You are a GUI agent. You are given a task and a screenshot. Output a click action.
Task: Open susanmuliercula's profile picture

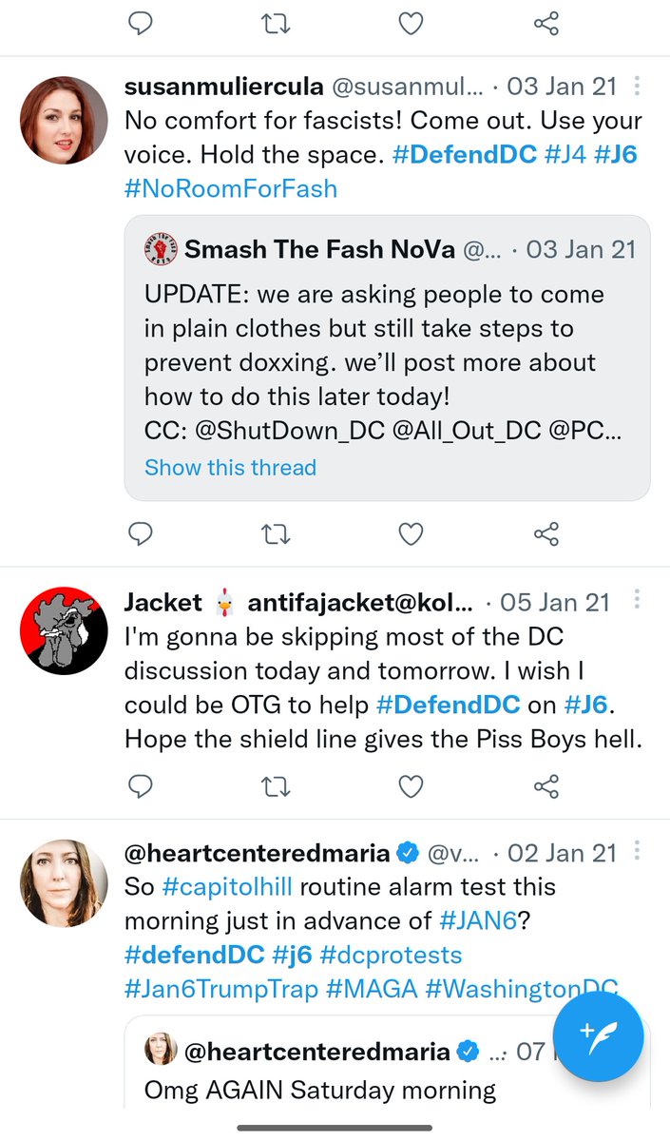pyautogui.click(x=64, y=120)
